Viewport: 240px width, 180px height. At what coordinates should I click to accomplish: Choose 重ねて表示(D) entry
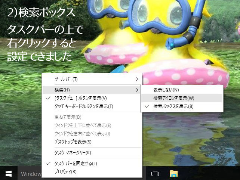(x=92, y=117)
